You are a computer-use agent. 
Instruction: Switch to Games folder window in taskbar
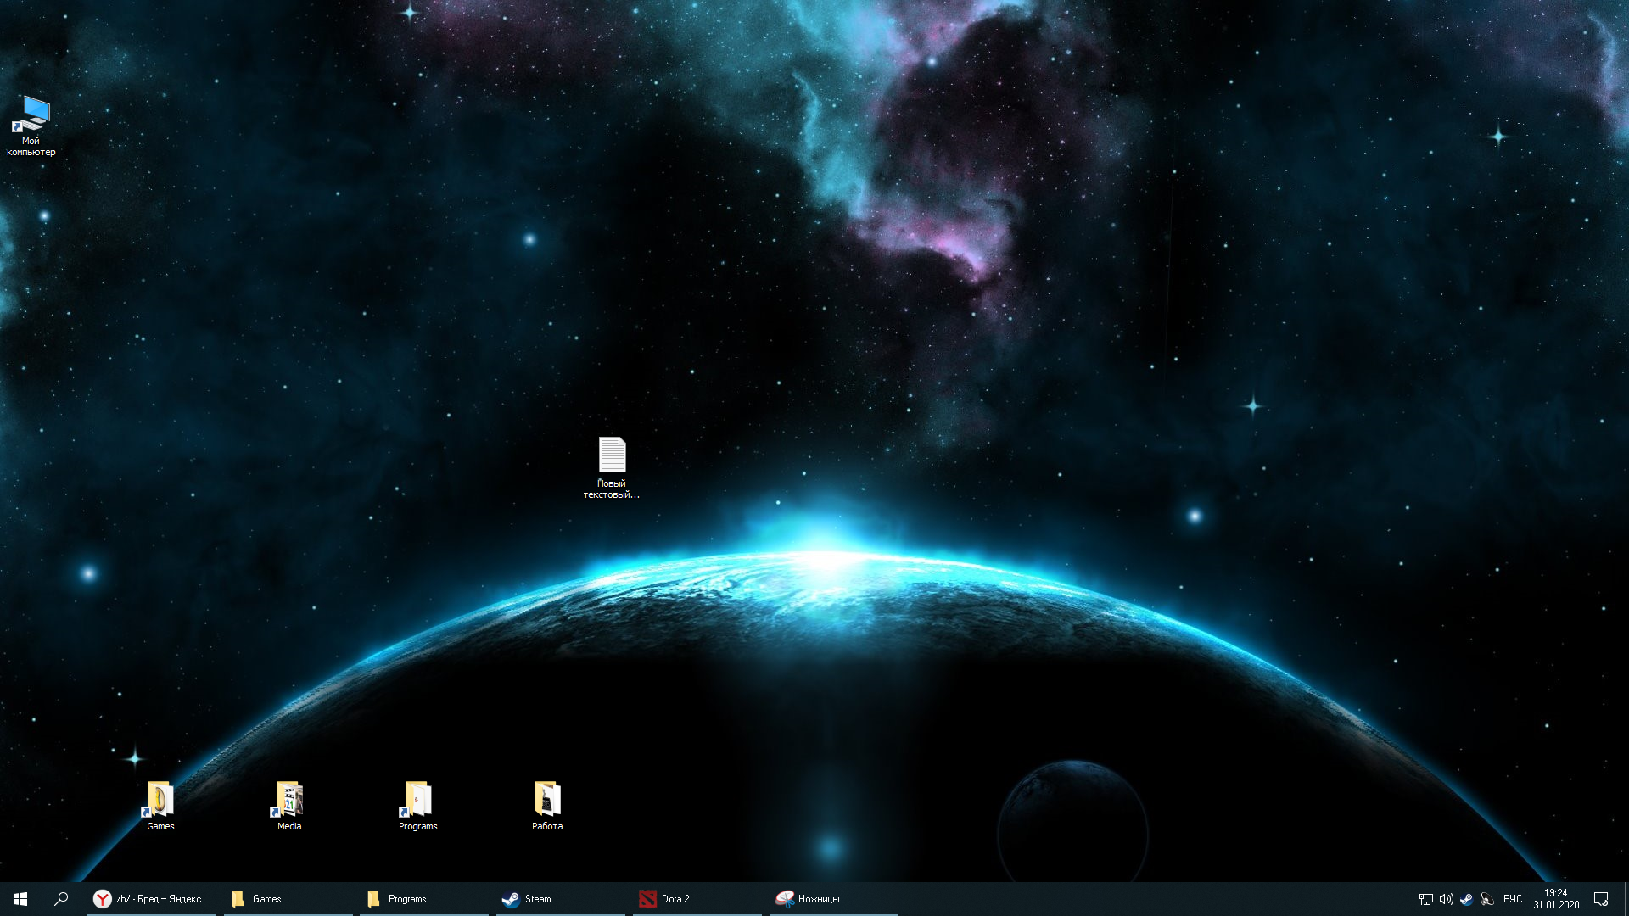click(288, 899)
